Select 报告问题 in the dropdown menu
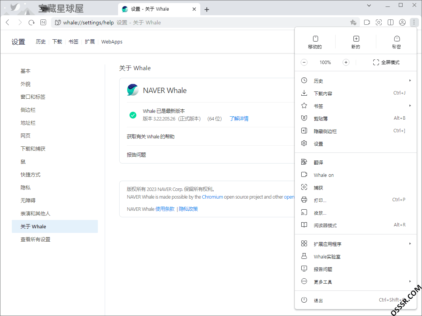The width and height of the screenshot is (422, 316). coord(356,269)
